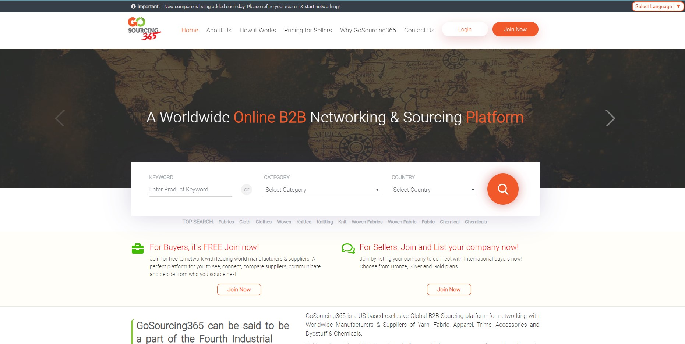
Task: Select top search term Woven
Action: click(284, 222)
